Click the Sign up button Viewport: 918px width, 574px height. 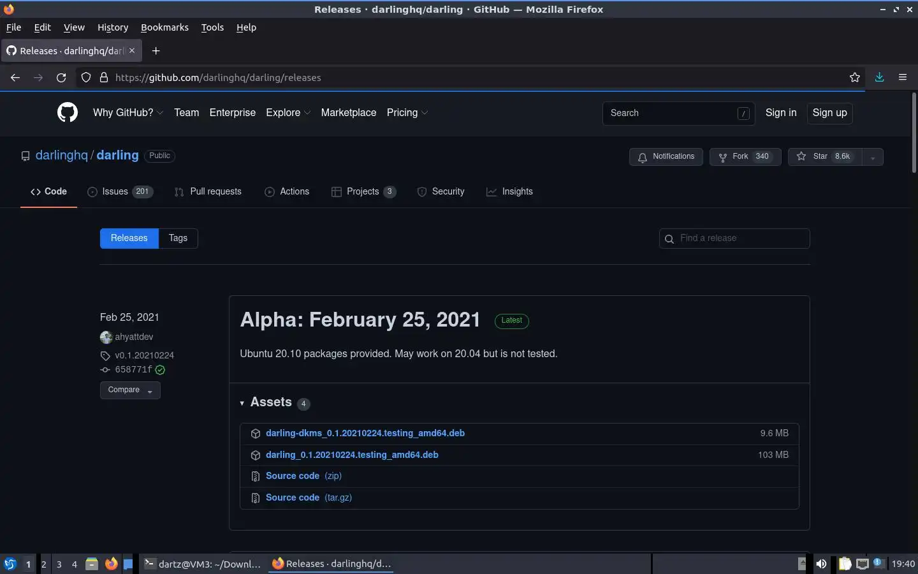click(829, 113)
